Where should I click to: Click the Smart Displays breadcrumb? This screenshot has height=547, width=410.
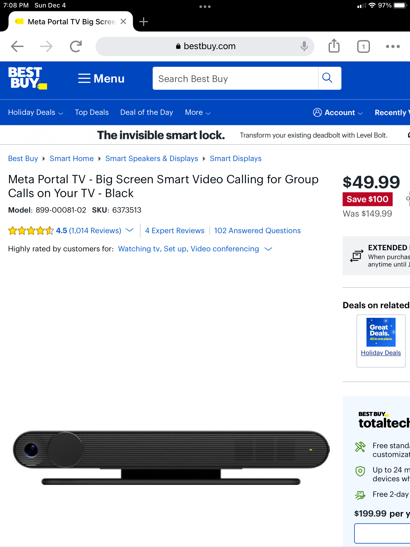(236, 159)
